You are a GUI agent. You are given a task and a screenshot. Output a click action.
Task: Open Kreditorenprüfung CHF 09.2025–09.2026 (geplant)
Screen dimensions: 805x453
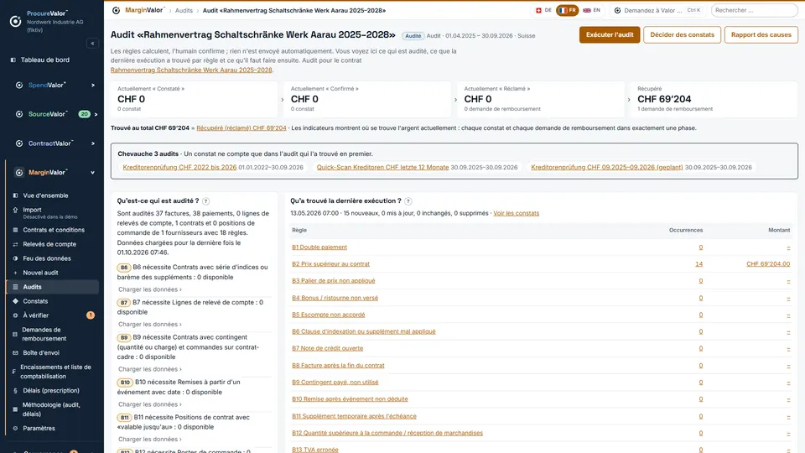(607, 168)
